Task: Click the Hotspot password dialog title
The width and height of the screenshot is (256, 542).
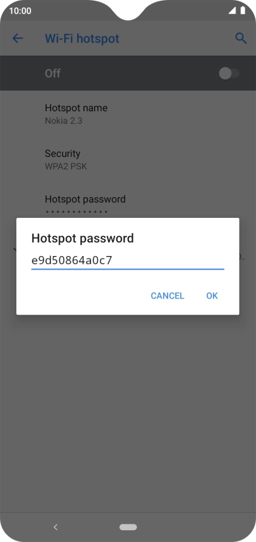Action: click(82, 239)
